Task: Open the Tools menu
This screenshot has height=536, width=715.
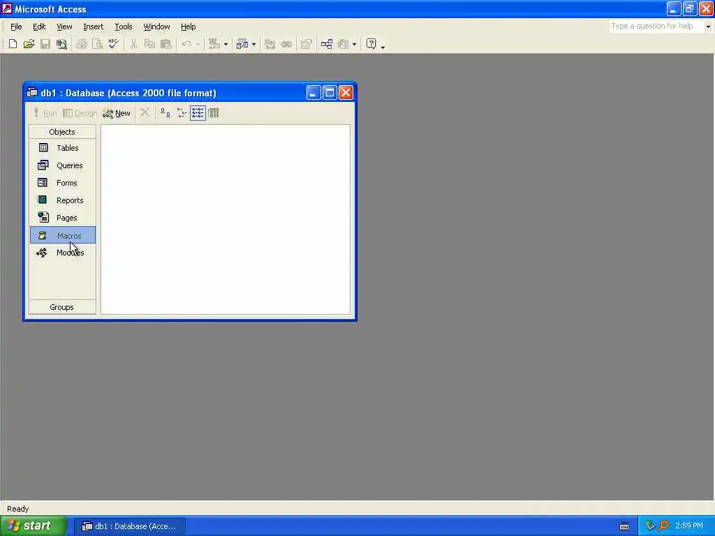Action: pyautogui.click(x=124, y=27)
